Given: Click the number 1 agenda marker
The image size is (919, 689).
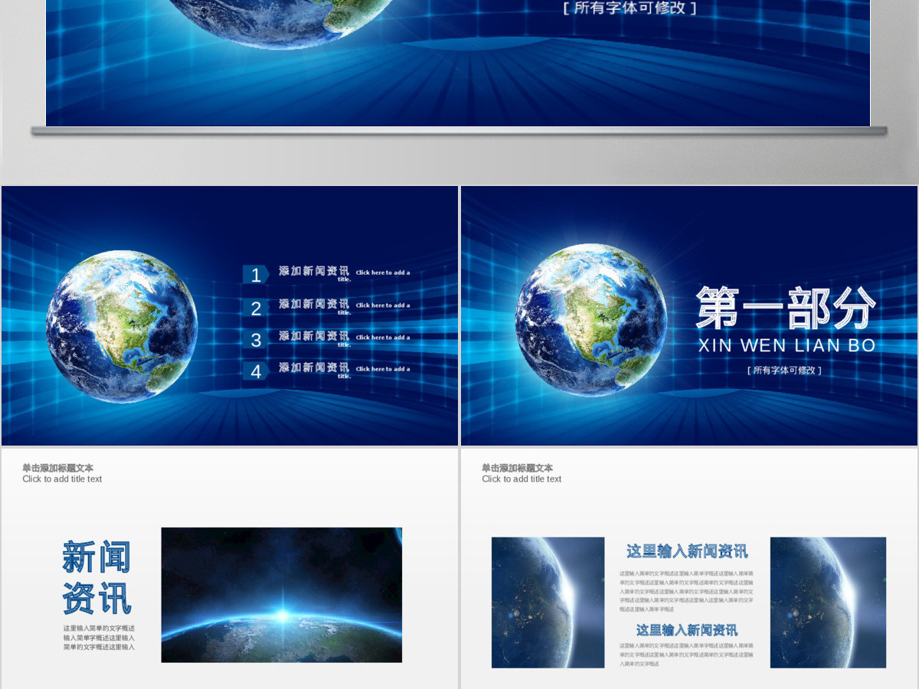Looking at the screenshot, I should [x=256, y=276].
